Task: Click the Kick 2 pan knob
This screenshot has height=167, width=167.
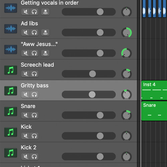Action: (x=127, y=157)
